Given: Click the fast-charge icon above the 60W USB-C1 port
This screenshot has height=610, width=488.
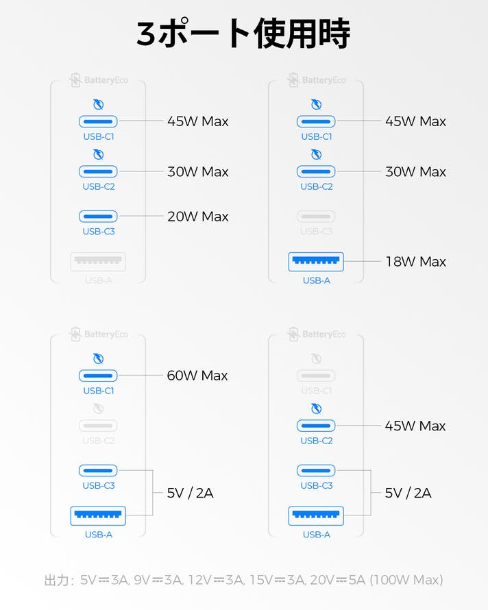Looking at the screenshot, I should [x=98, y=358].
